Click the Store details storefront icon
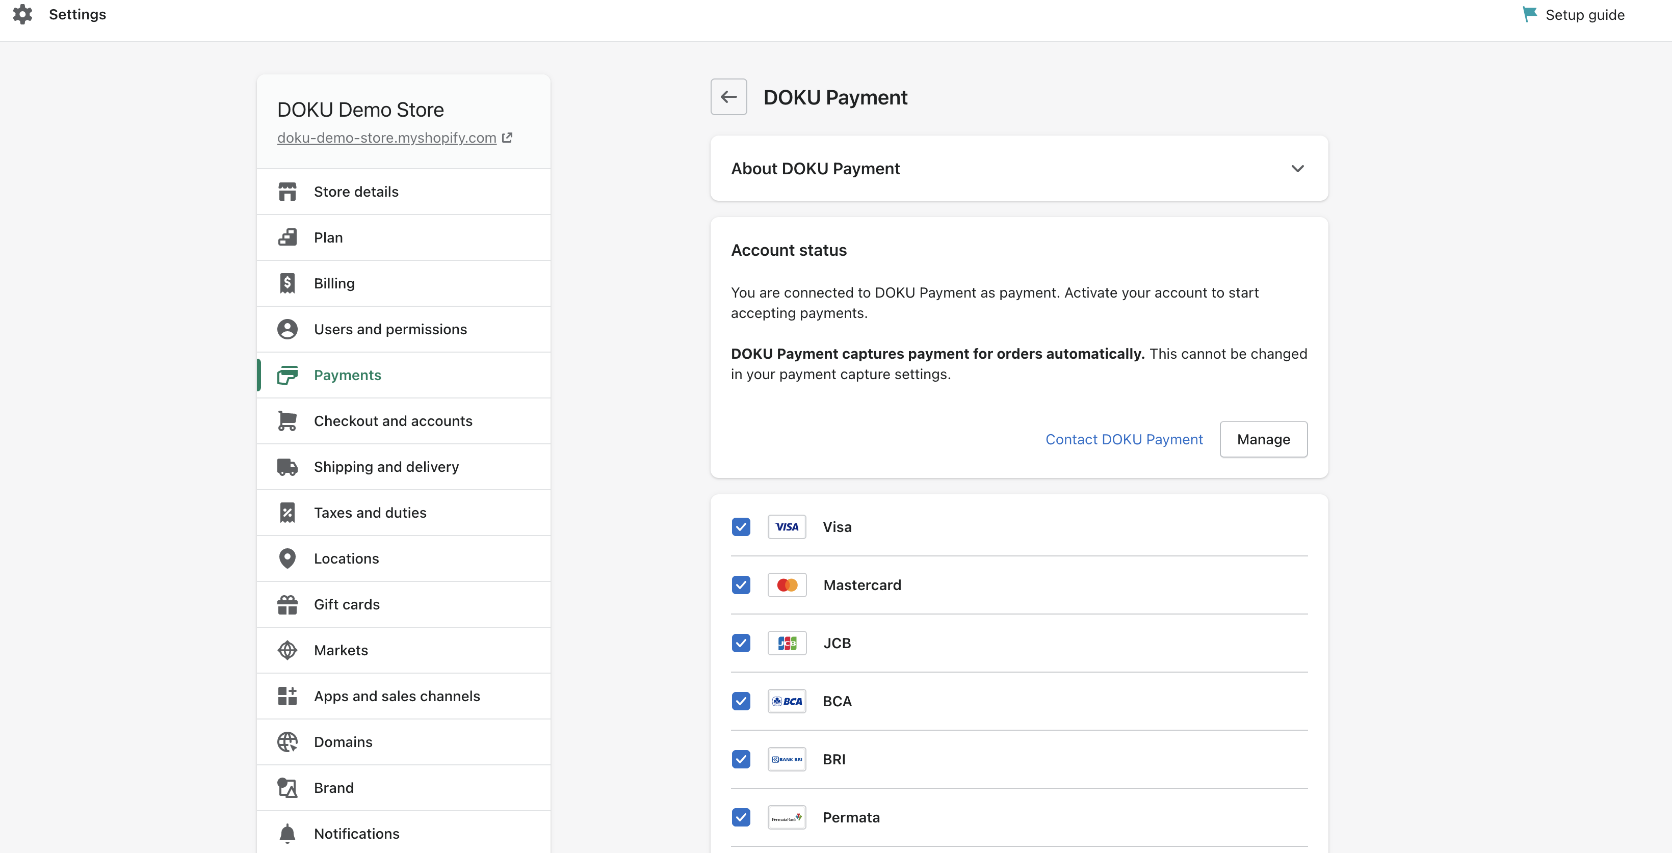The width and height of the screenshot is (1672, 853). [288, 192]
